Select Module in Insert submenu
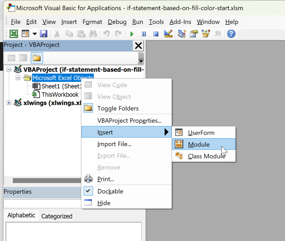This screenshot has width=285, height=241. pos(204,144)
